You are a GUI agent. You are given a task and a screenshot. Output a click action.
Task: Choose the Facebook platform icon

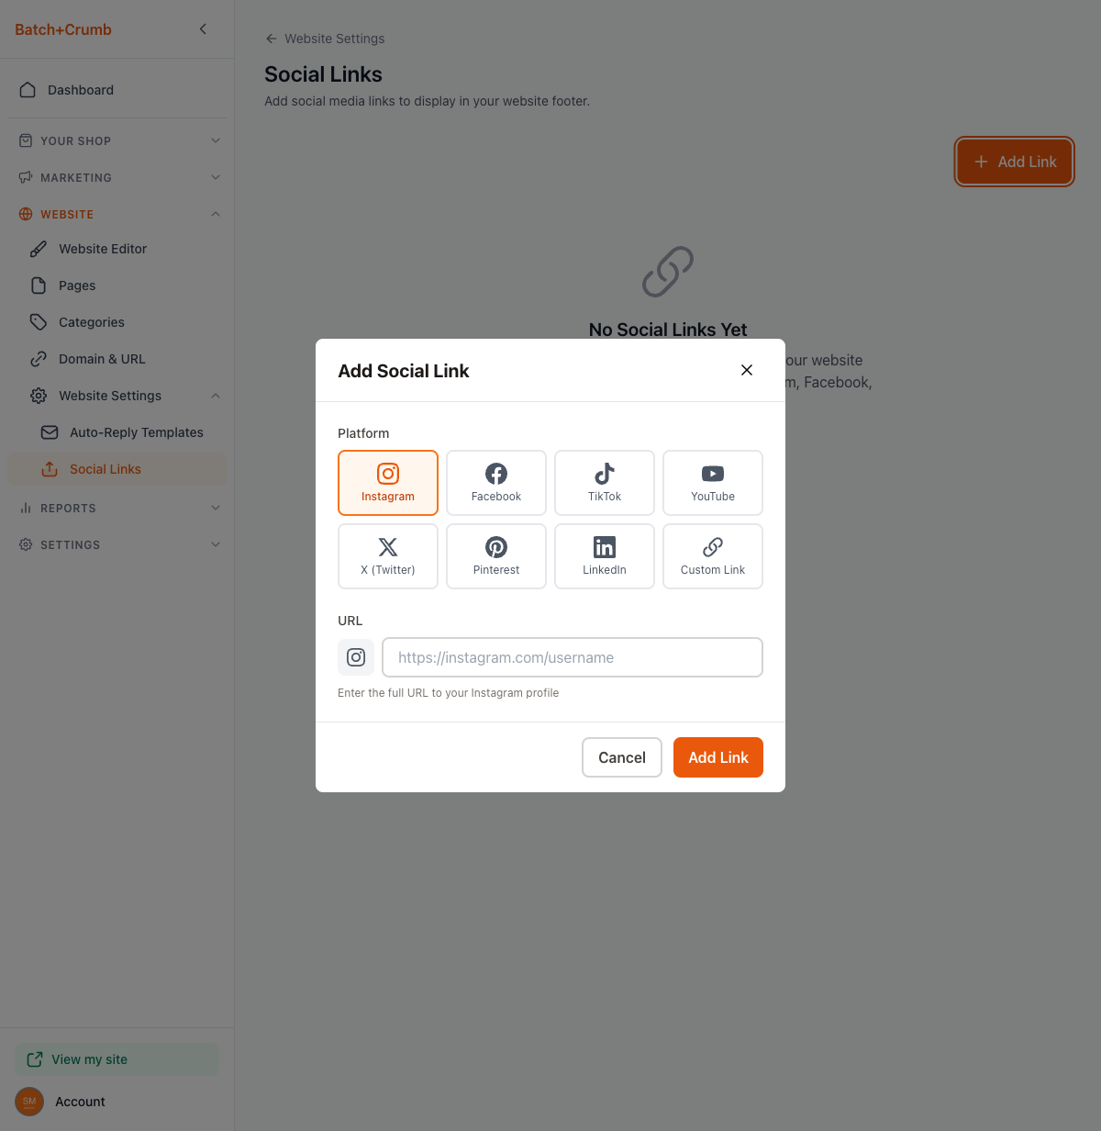(496, 483)
